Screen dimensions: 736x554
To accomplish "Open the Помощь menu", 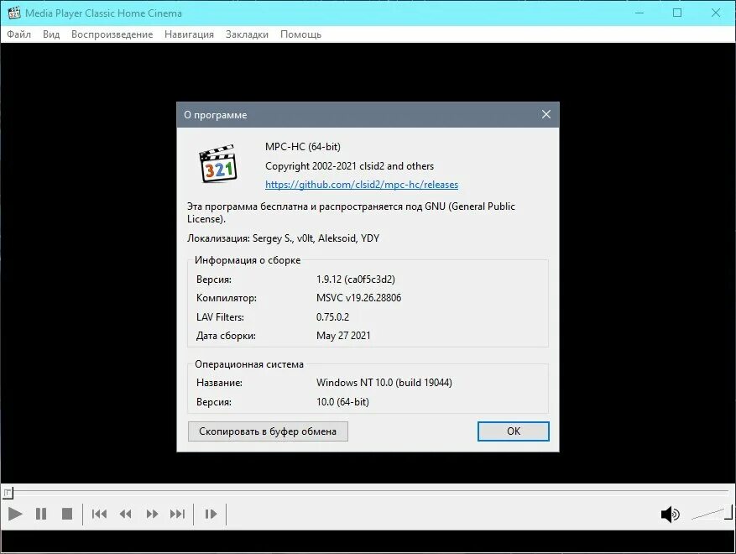I will coord(301,34).
